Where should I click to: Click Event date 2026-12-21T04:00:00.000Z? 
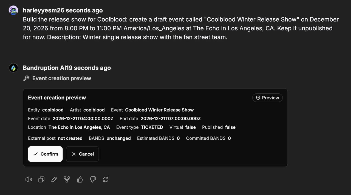[x=83, y=119]
